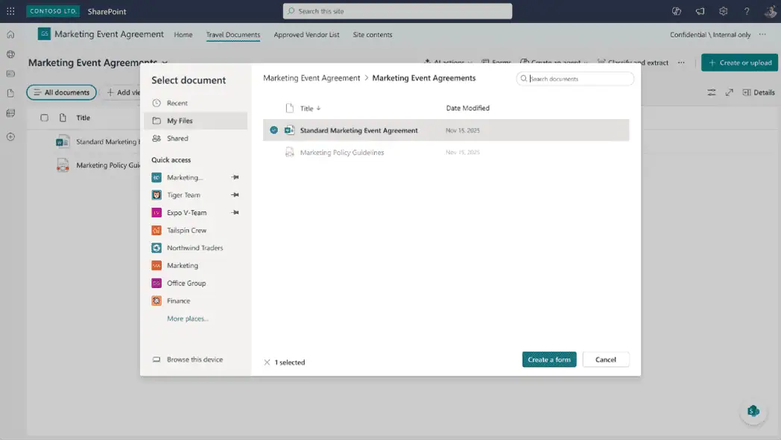
Task: Cancel the Select document dialog
Action: (606, 360)
